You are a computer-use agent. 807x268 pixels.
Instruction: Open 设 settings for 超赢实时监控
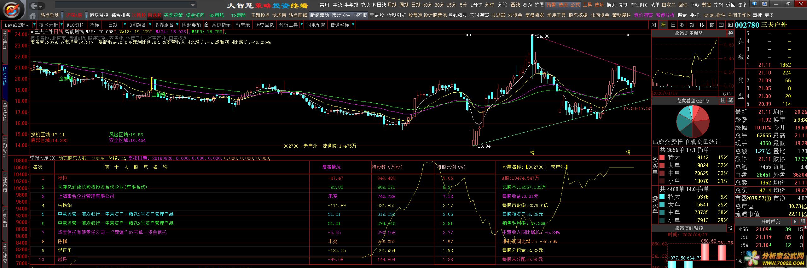coord(730,228)
